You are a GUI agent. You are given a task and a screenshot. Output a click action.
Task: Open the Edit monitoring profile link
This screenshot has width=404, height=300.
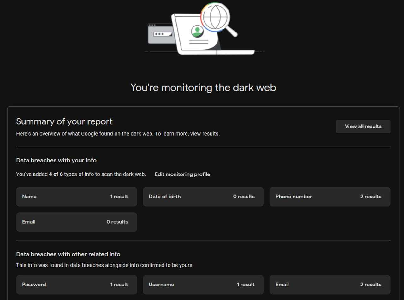tap(182, 174)
